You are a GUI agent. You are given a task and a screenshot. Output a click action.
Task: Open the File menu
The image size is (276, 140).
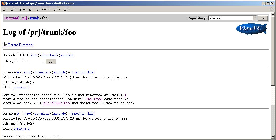click(5, 9)
